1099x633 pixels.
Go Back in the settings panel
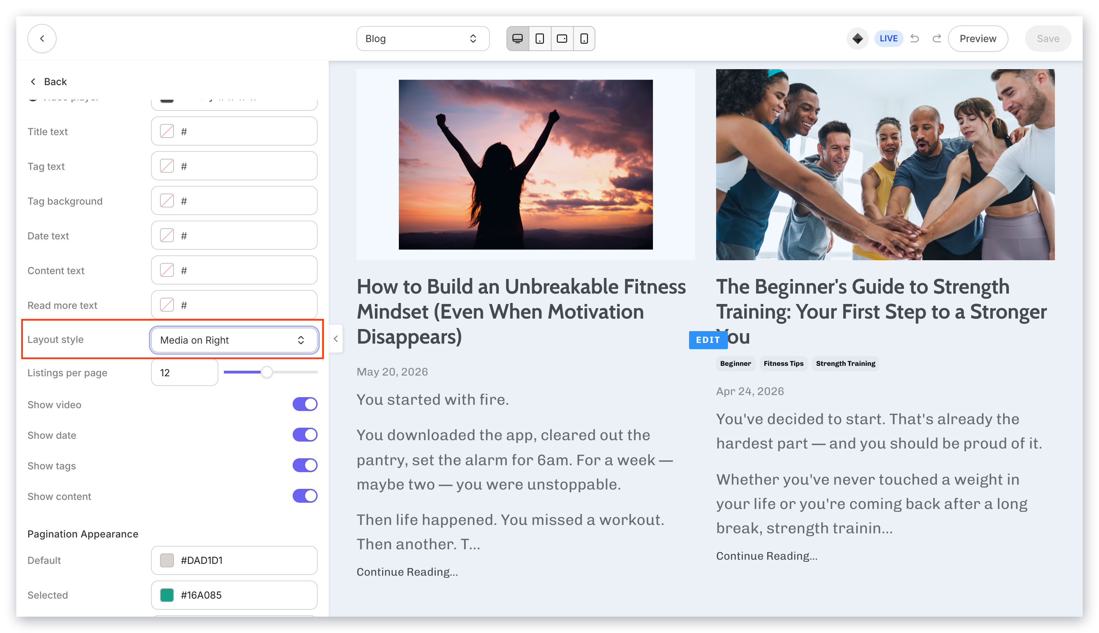(x=48, y=81)
